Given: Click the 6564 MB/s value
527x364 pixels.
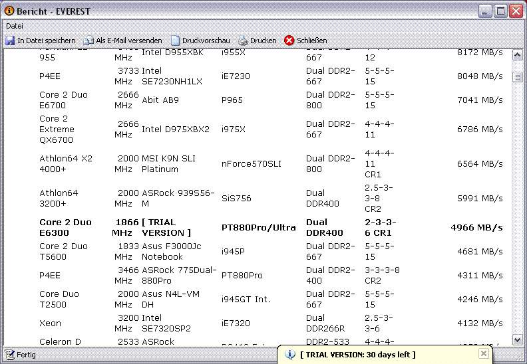Looking at the screenshot, I should pyautogui.click(x=480, y=163).
